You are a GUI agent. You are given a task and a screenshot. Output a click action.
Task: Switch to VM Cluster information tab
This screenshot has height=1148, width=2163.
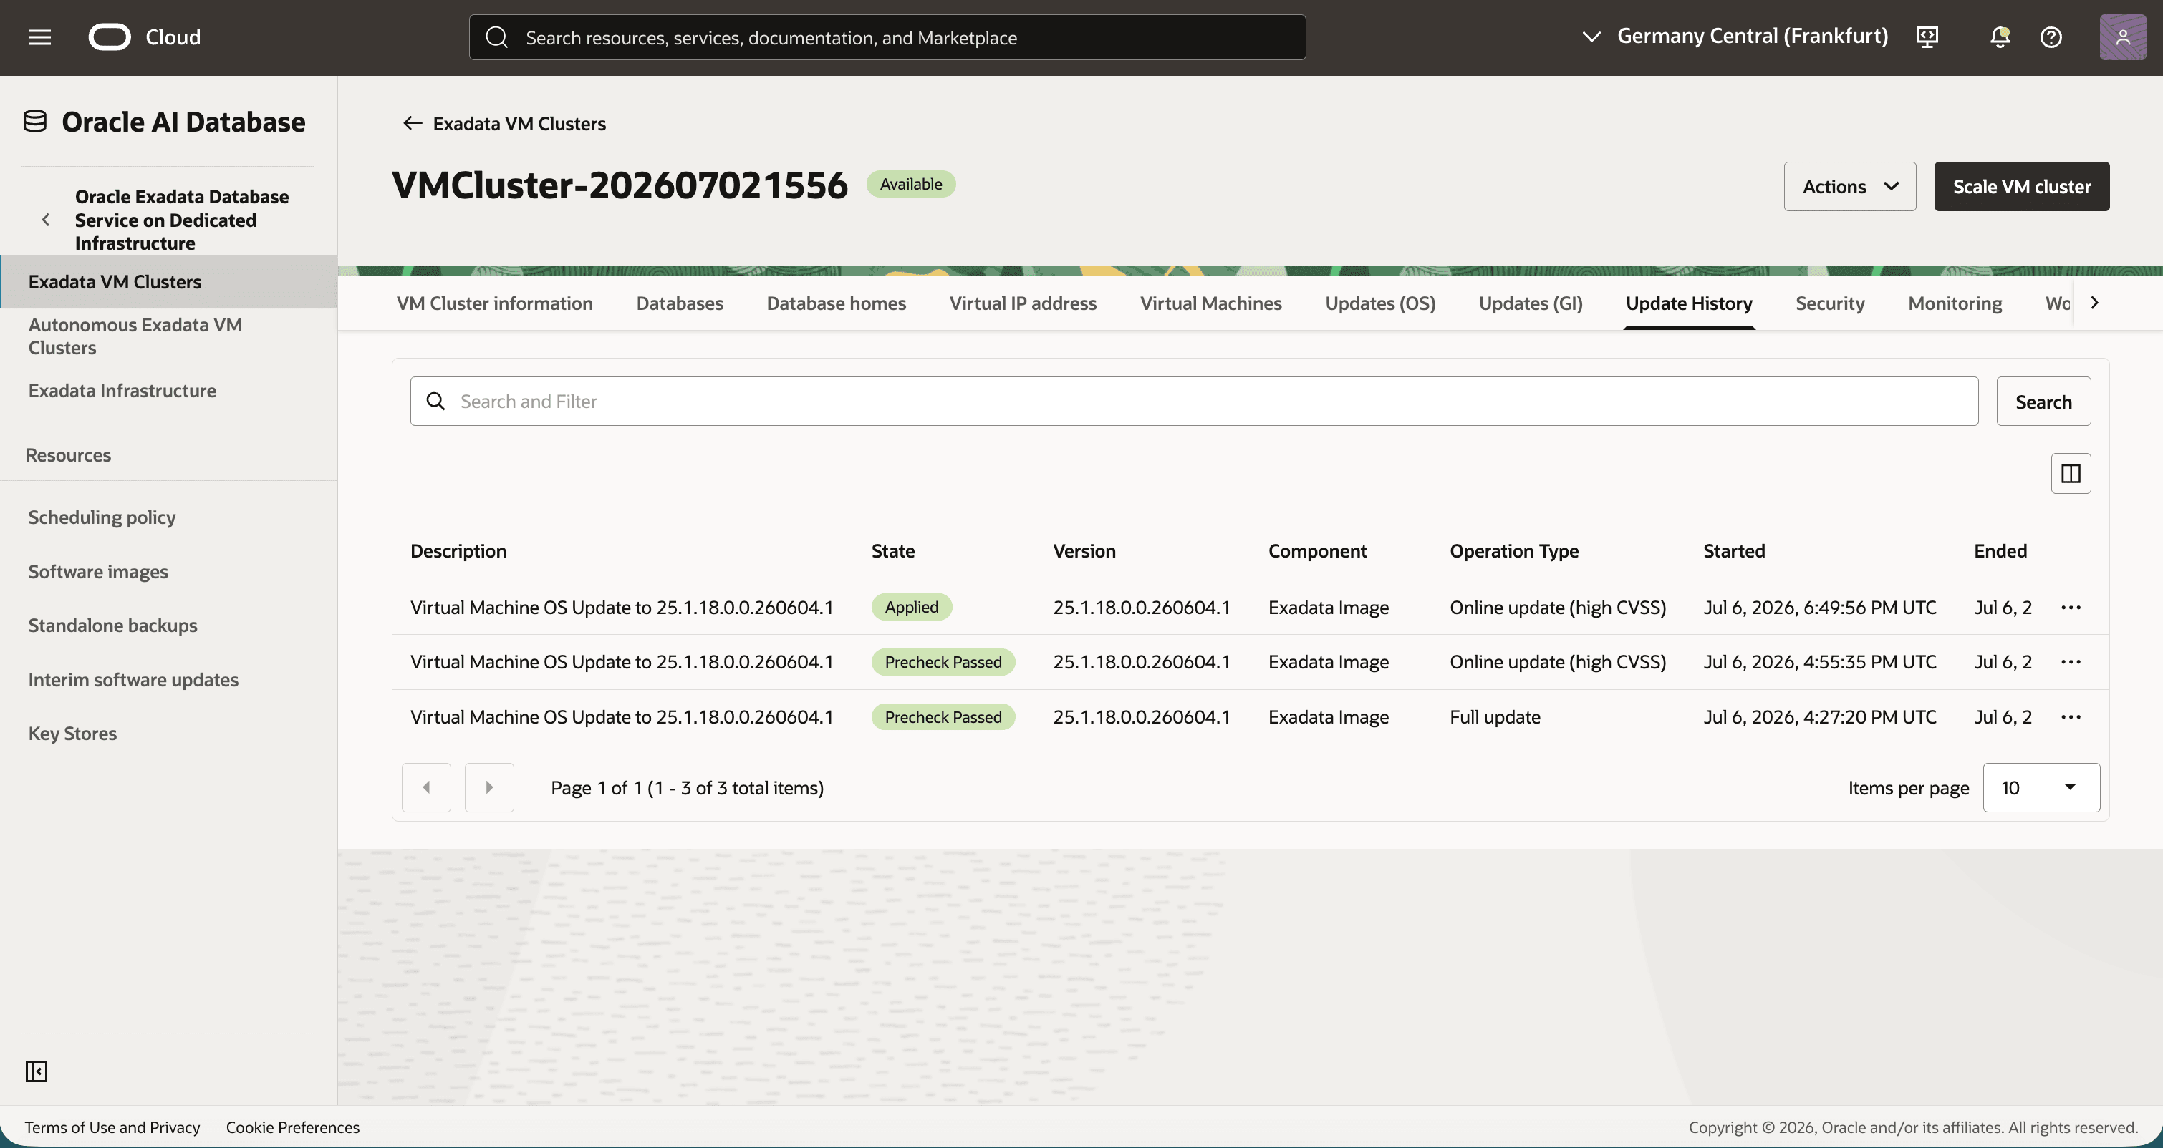pyautogui.click(x=495, y=303)
